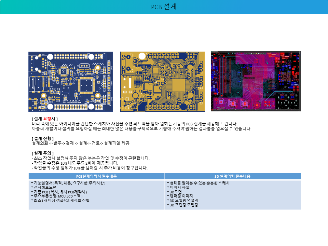Select the '이미지 파일' list item
The image size is (328, 246).
[x=178, y=188]
